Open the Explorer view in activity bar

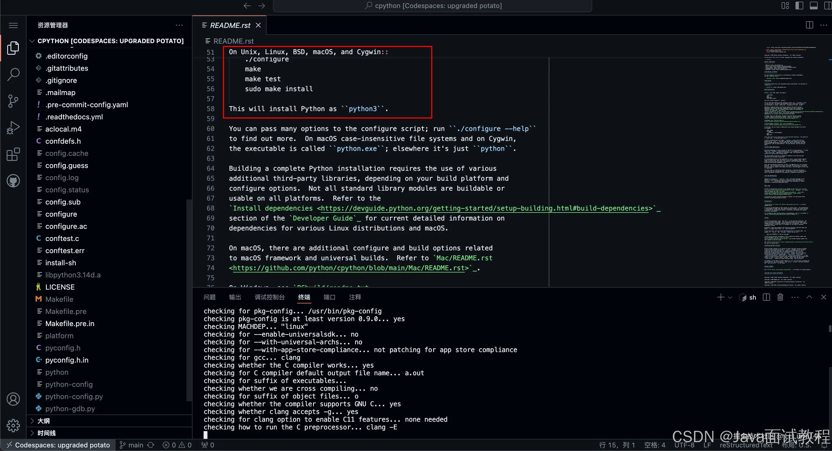[x=13, y=48]
